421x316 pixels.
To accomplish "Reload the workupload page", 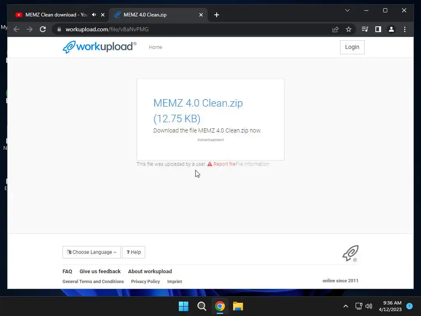I will pos(43,29).
